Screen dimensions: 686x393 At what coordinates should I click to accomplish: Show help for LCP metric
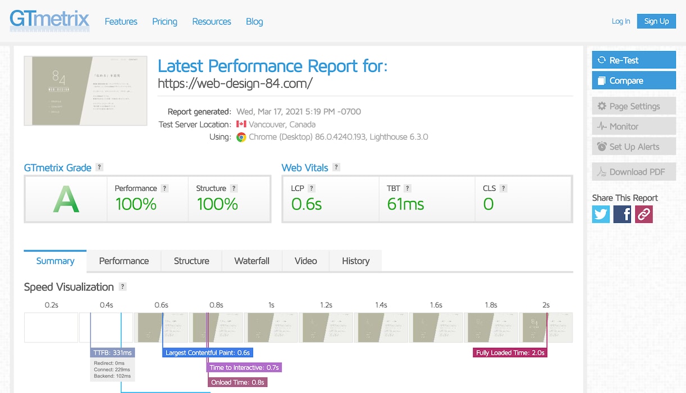click(312, 189)
